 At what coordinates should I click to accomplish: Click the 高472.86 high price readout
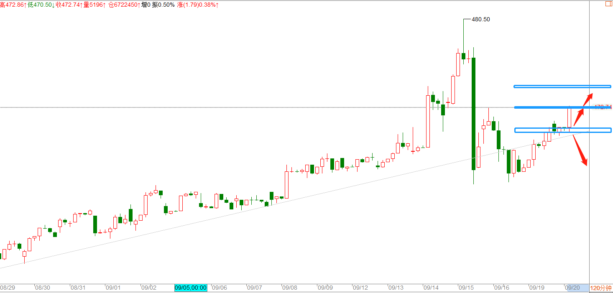[13, 5]
